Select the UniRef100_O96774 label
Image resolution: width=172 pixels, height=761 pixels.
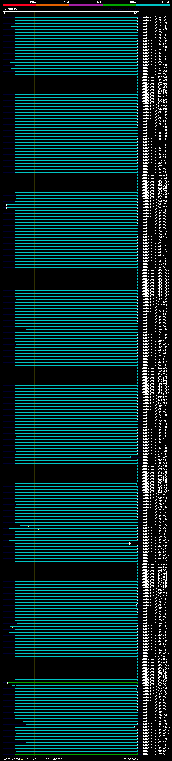point(154,754)
